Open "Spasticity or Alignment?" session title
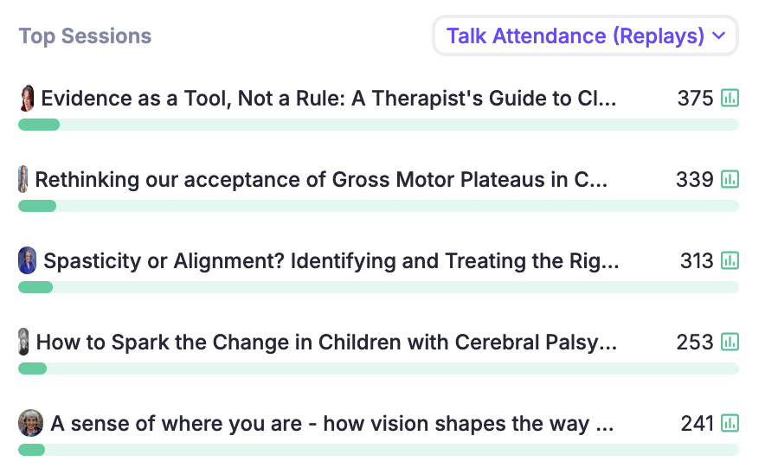Viewport: 765px width, 474px height. click(x=331, y=261)
